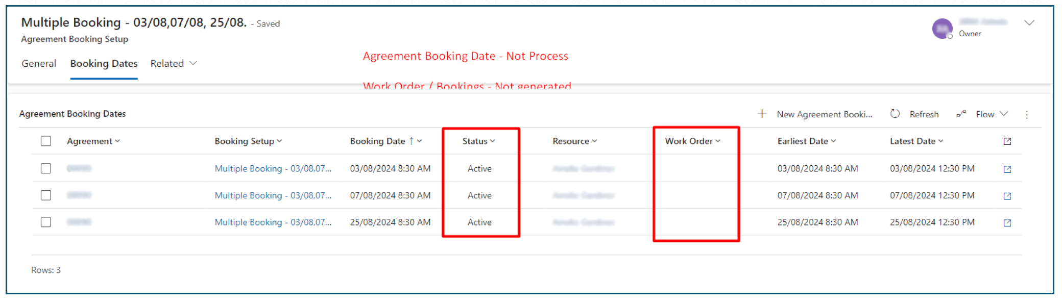
Task: Sort by the Booking Date column header
Action: 378,141
